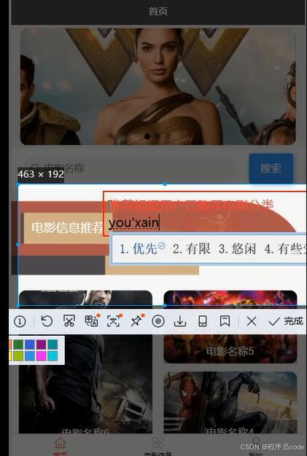
Task: Pin the screenshot to screen
Action: pyautogui.click(x=136, y=321)
